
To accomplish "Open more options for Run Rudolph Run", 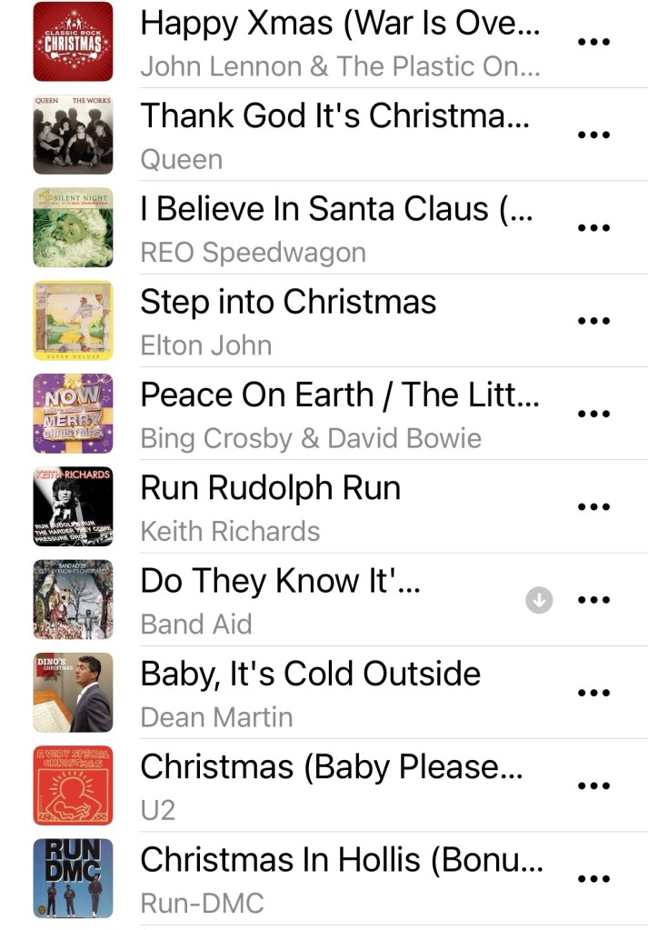I will 593,507.
